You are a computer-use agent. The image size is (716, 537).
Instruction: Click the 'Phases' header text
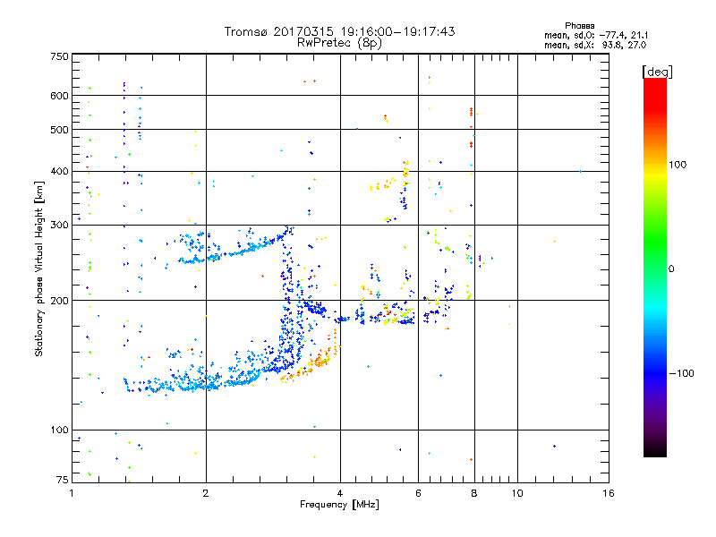tap(579, 26)
